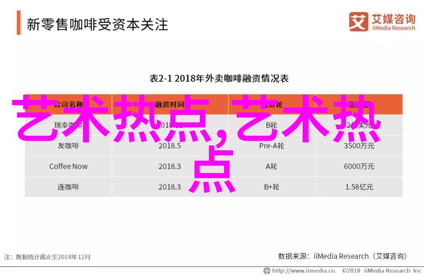Select the slide title 新零售咖啡受资本关注
Image resolution: width=424 pixels, height=276 pixels.
[97, 24]
